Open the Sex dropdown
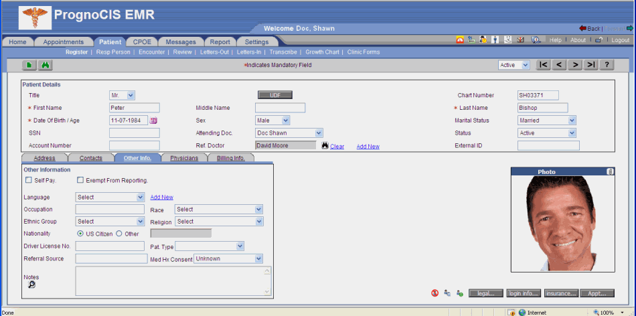Screen dimensions: 636x316 272,121
